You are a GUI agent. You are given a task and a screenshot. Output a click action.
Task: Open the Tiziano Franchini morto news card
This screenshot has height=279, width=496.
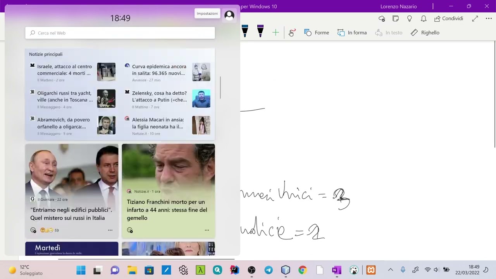pos(168,191)
